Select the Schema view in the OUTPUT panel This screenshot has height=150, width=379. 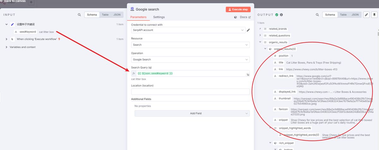[x=330, y=15]
